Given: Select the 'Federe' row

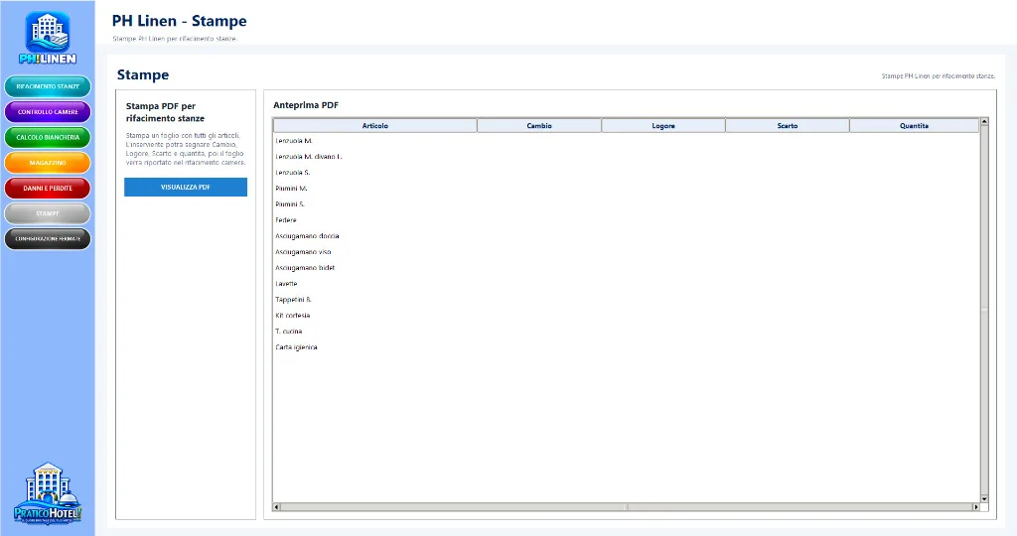Looking at the screenshot, I should click(x=626, y=220).
